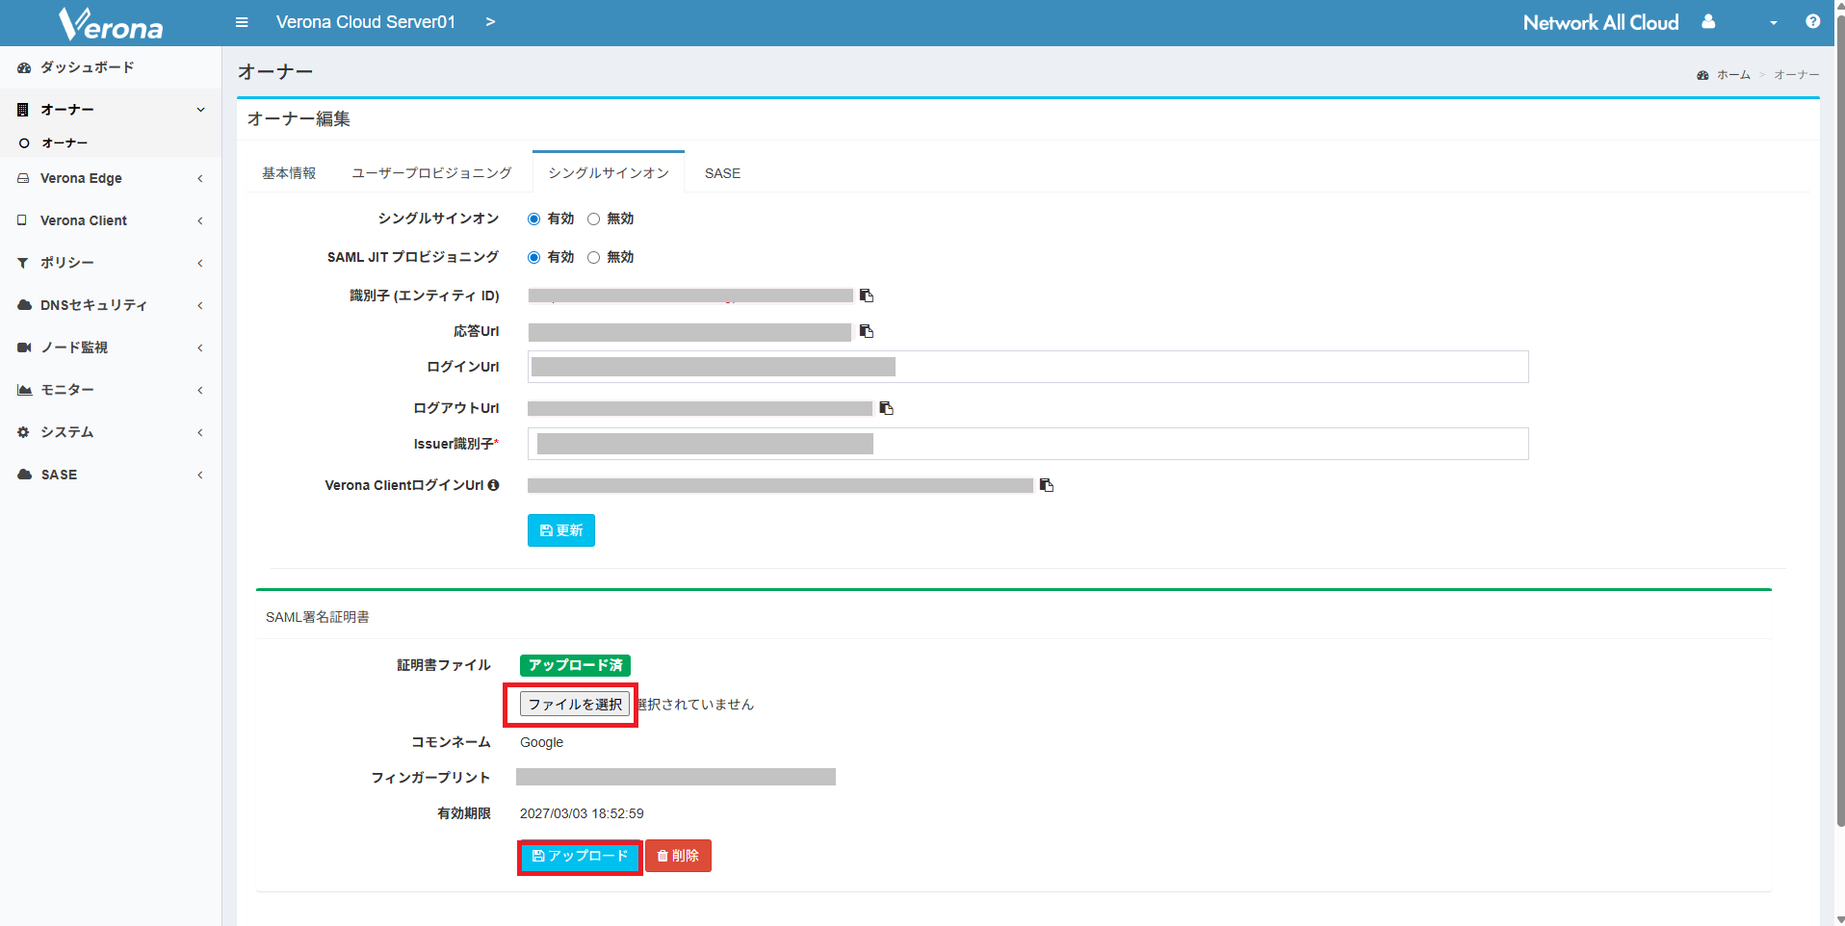This screenshot has width=1845, height=926.
Task: Open the オーナー submenu item
Action: (111, 143)
